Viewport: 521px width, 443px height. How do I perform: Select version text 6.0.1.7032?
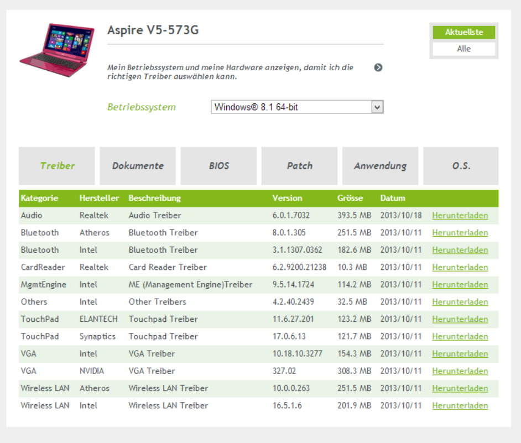(291, 215)
